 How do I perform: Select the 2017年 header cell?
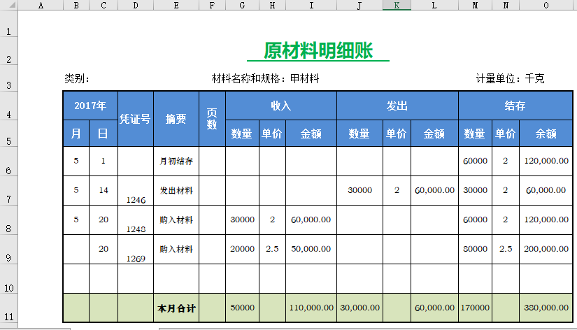click(x=90, y=106)
